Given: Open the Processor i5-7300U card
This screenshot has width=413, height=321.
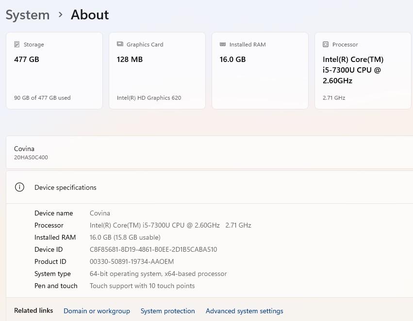Looking at the screenshot, I should tap(363, 71).
